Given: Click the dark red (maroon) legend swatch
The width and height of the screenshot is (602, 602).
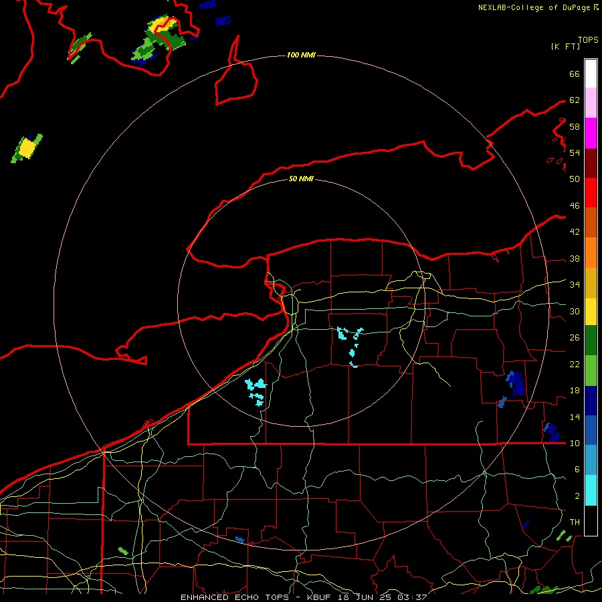Looking at the screenshot, I should tap(591, 163).
